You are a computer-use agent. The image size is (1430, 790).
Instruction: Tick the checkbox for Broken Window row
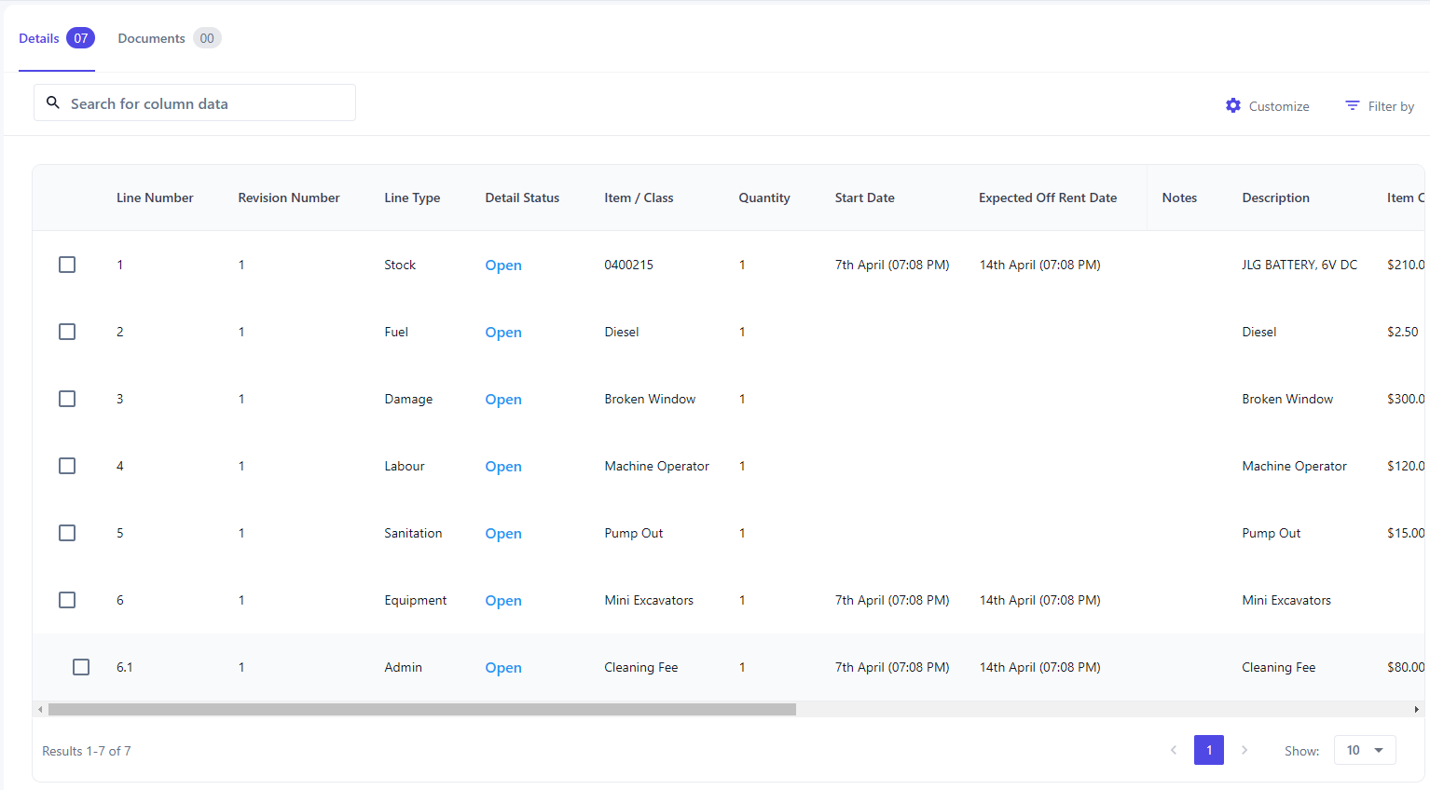[x=67, y=399]
